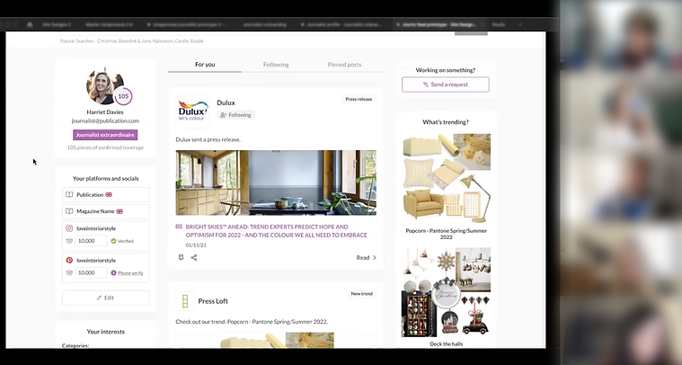Viewport: 682px width, 365px height.
Task: Click the Instagram icon beside loveinteriorstyle
Action: pos(69,228)
